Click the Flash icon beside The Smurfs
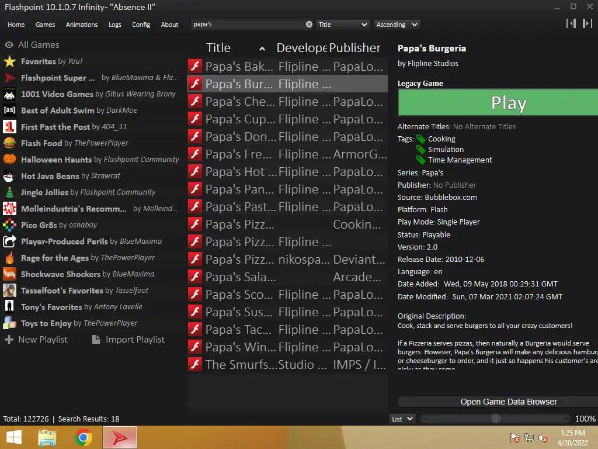The width and height of the screenshot is (598, 449). (195, 364)
